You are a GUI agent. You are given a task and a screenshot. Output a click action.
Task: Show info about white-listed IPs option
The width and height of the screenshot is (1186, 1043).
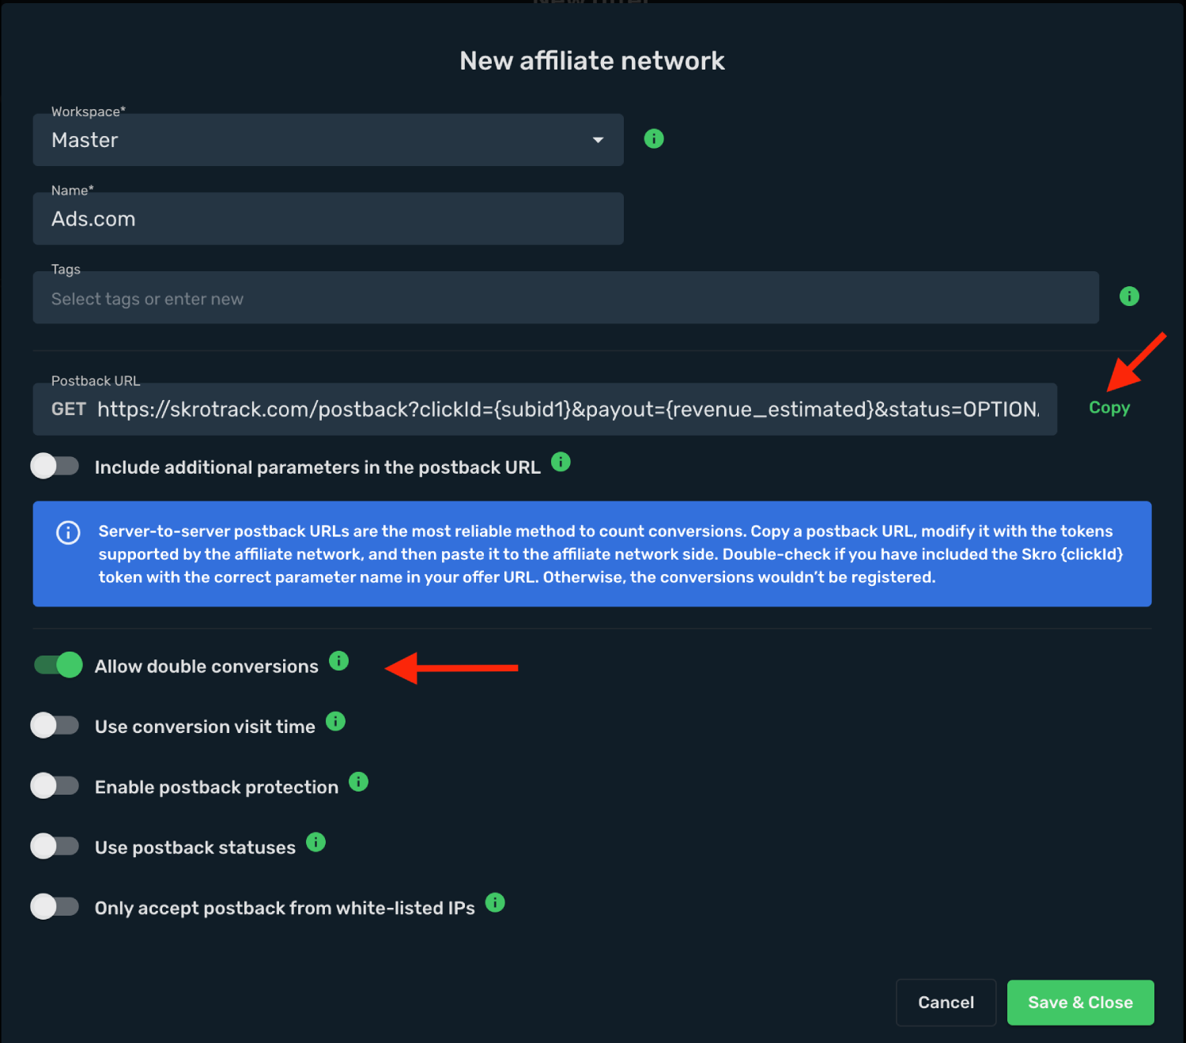click(495, 902)
